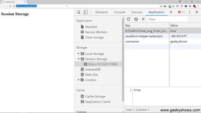
Task: Click the hash grid extension icon
Action: tap(177, 6)
